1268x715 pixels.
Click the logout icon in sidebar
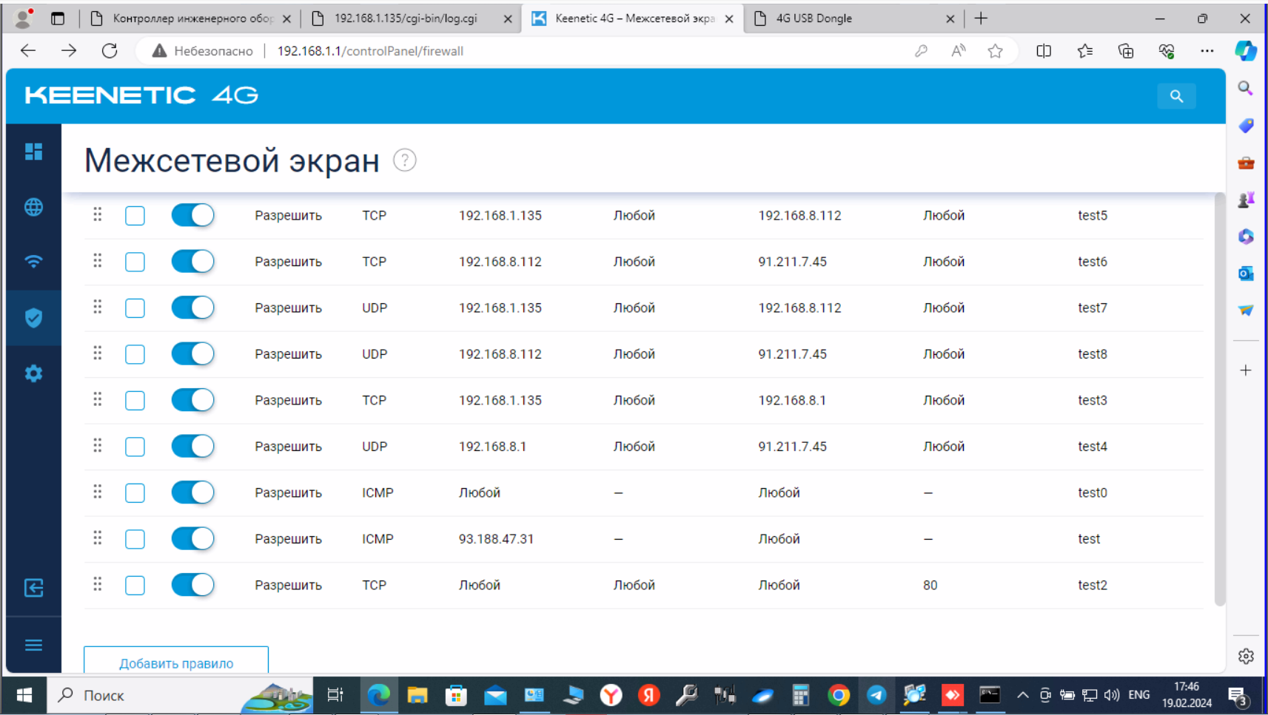point(33,588)
